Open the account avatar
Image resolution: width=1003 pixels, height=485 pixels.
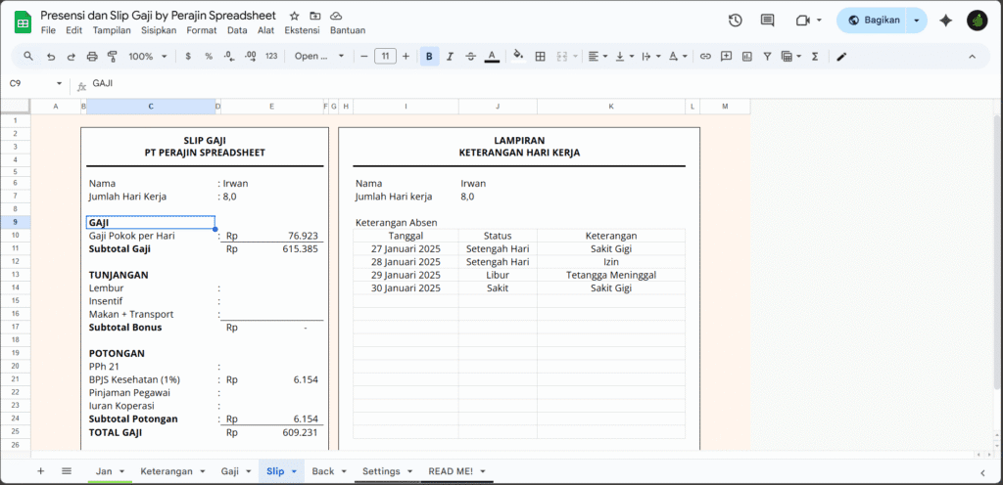[977, 21]
